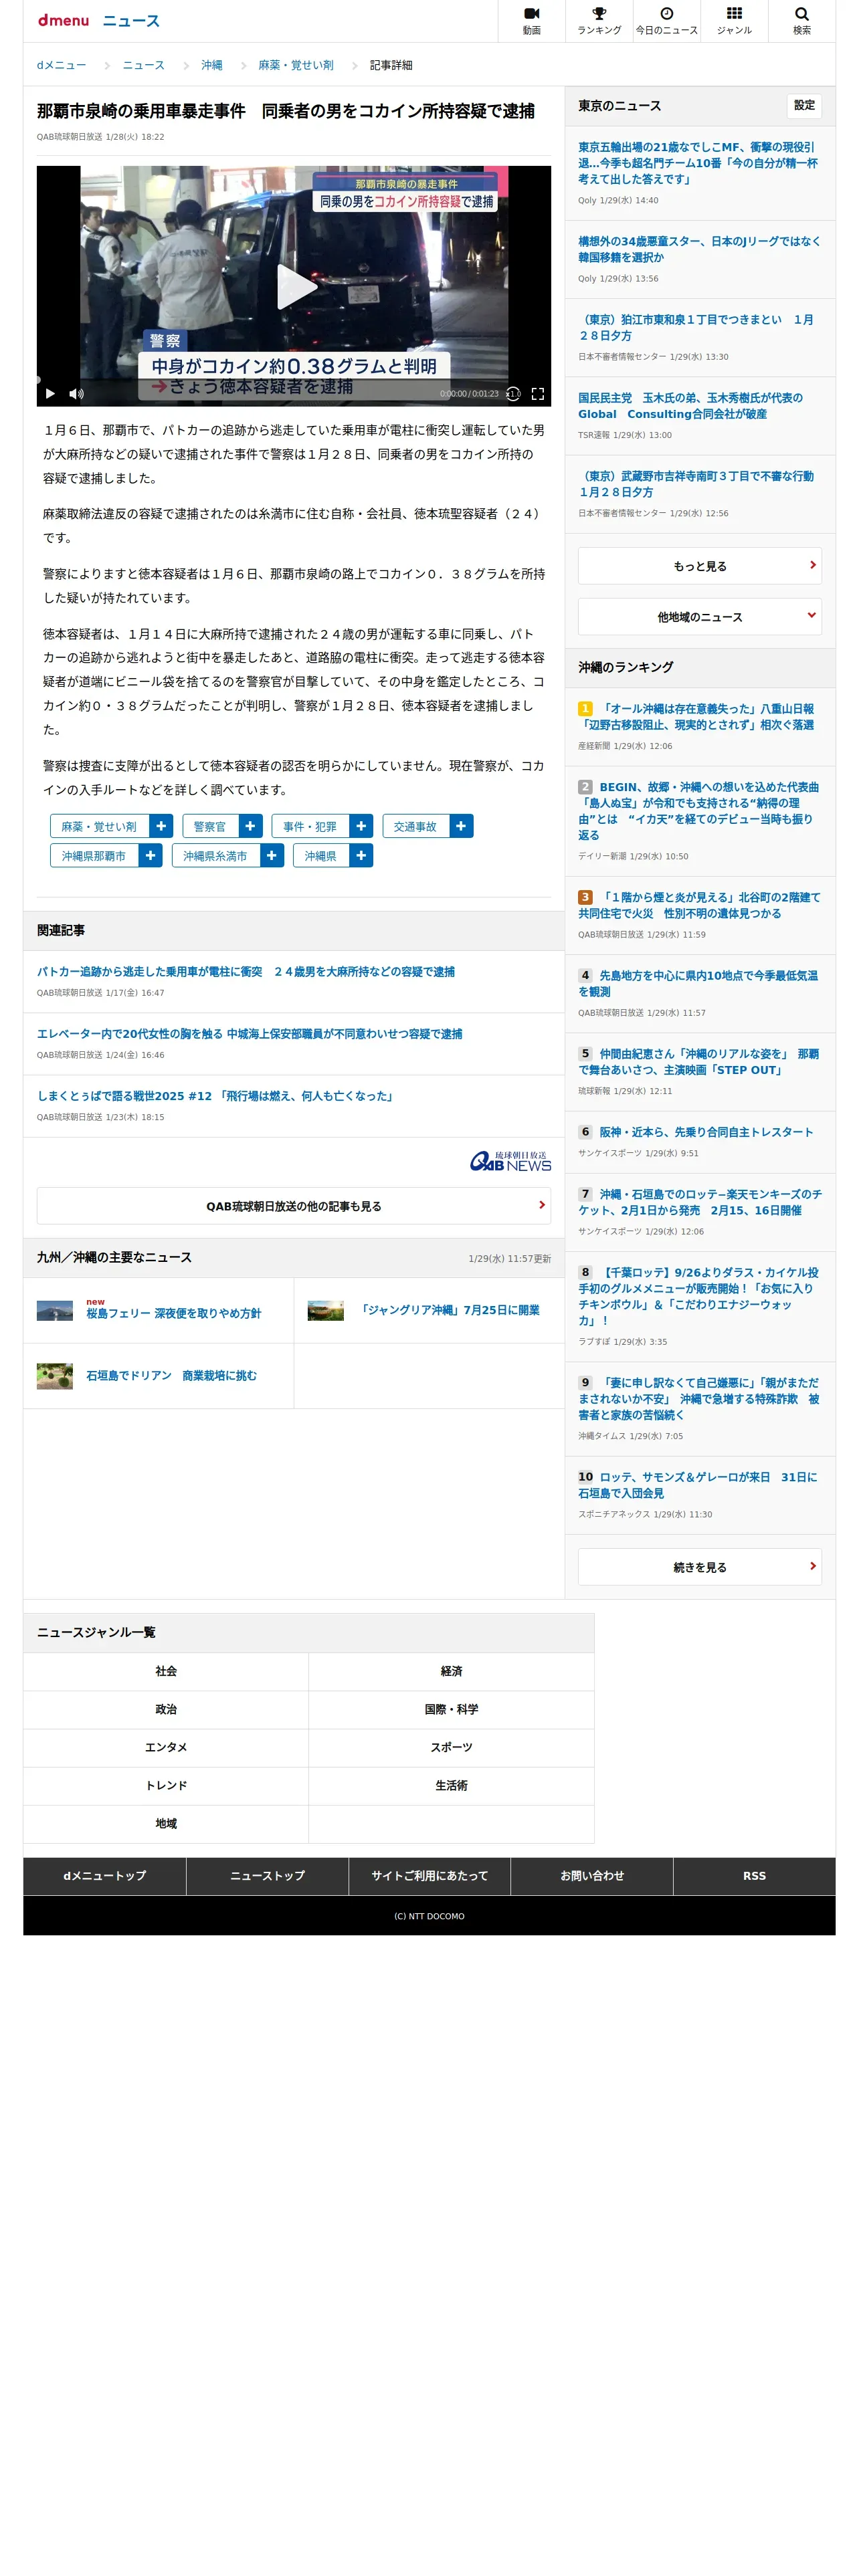This screenshot has width=859, height=2576.
Task: Open rank 3 article about 北谷町 fire
Action: click(699, 905)
